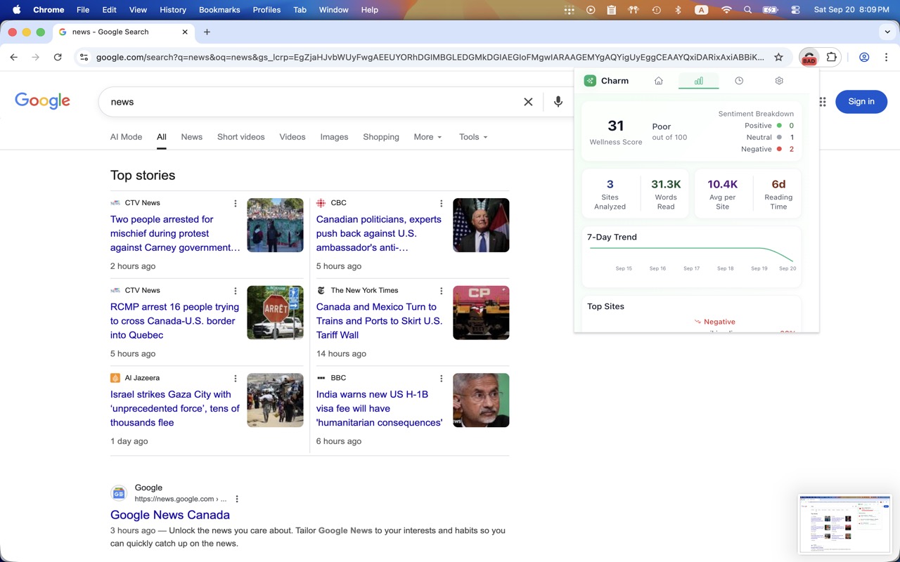The image size is (900, 562).
Task: Click the news search input field
Action: [309, 102]
